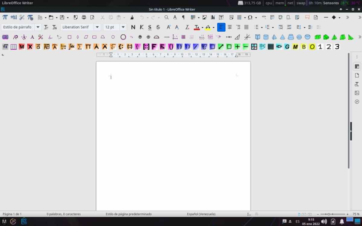Click the Español (Venezuela) language status

click(x=201, y=214)
